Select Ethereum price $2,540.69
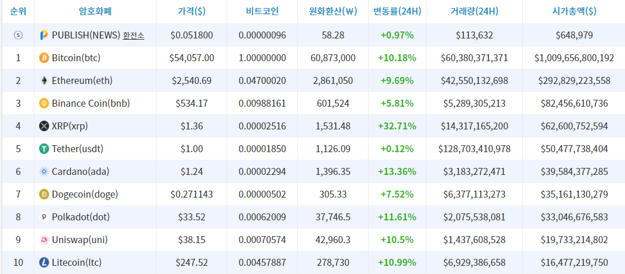Screen dimensions: 625x274 [192, 80]
